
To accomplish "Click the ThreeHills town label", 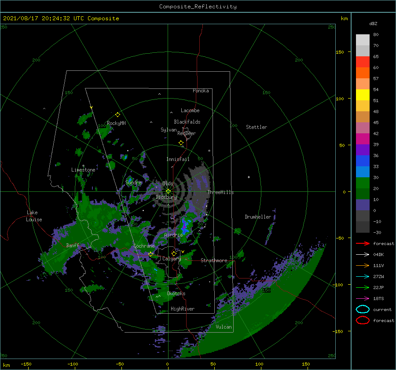I will pos(221,192).
